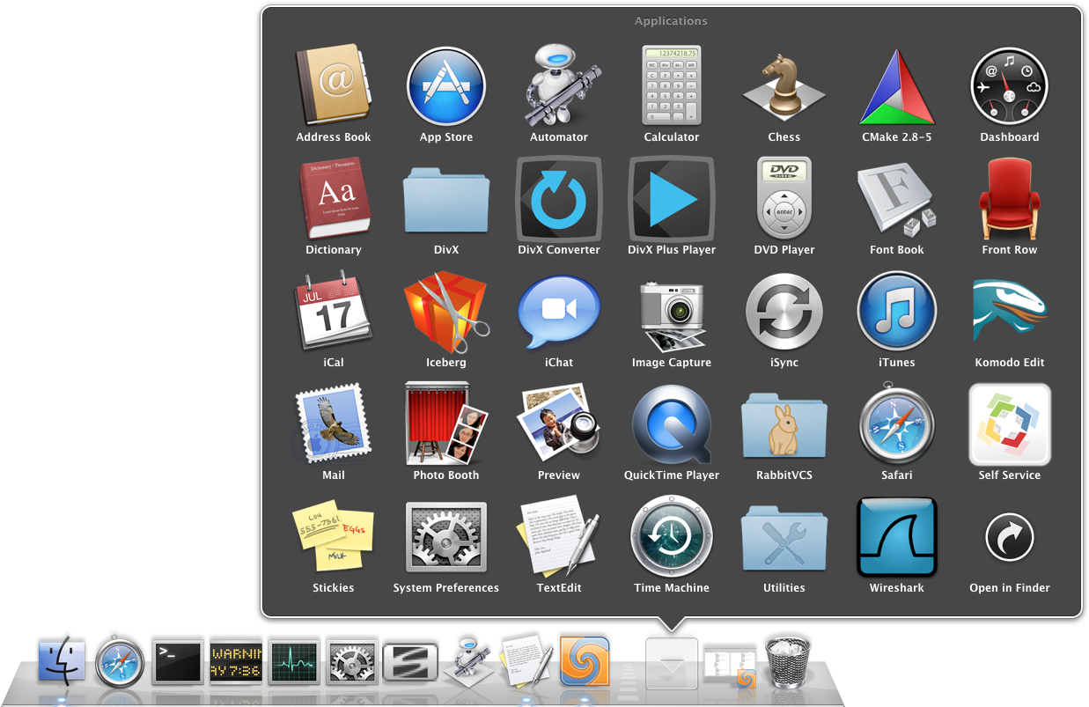Launch DVD Player
This screenshot has height=707, width=1089.
point(784,200)
